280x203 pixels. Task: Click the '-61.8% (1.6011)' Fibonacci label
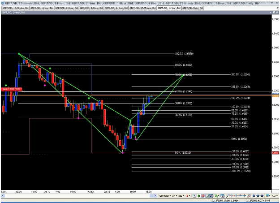coord(240,159)
